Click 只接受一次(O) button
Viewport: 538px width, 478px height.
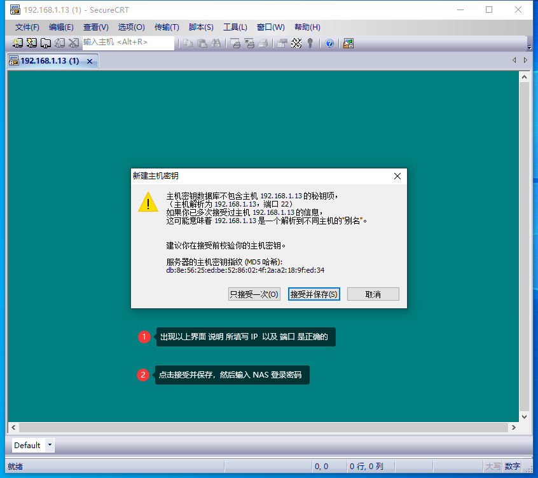click(254, 294)
